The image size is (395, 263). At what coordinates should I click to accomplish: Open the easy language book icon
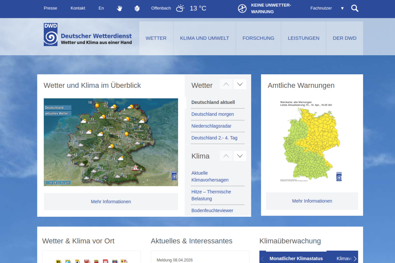pos(137,8)
